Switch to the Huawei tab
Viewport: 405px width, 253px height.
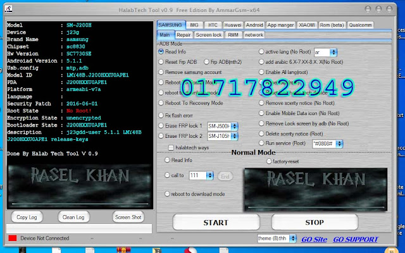pos(233,25)
